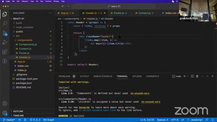This screenshot has width=217, height=122.
Task: Follow the keywords link in terminal
Action: tap(84, 107)
